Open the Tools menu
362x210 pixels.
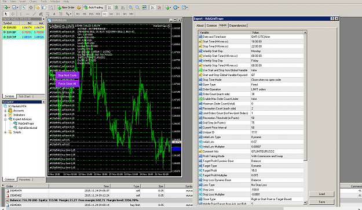(x=43, y=1)
